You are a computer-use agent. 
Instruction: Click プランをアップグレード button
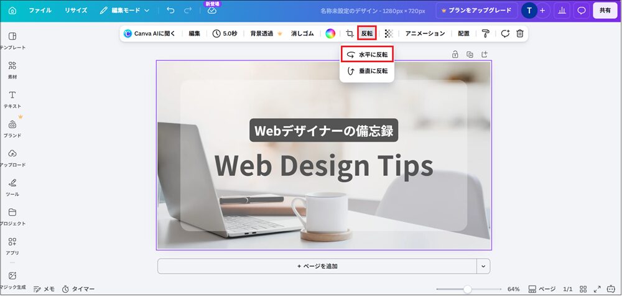(476, 11)
